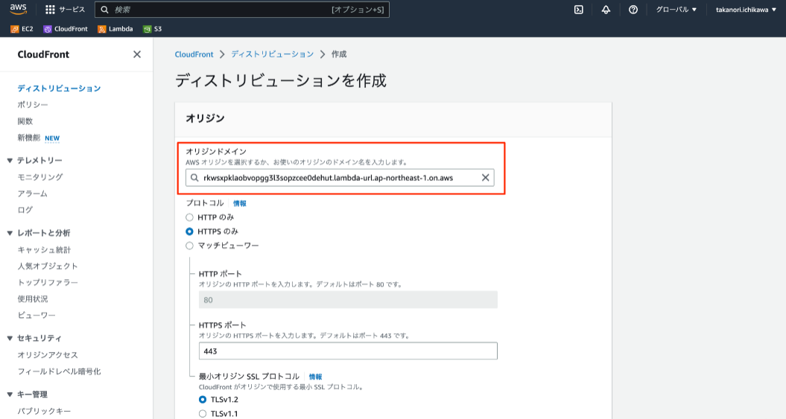Collapse the テレメトリー section
The width and height of the screenshot is (786, 419).
point(10,161)
